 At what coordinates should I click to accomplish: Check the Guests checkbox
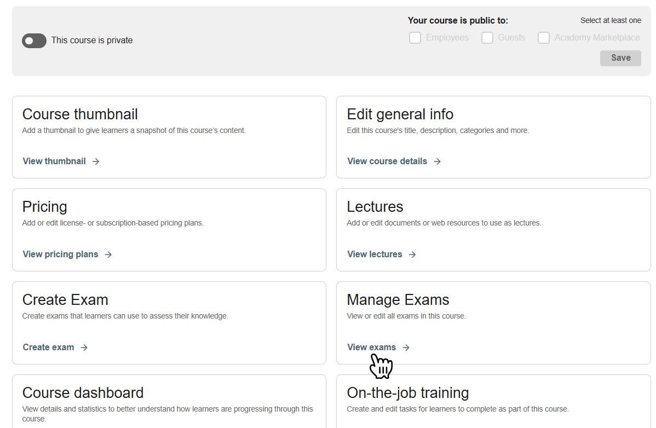pos(487,38)
